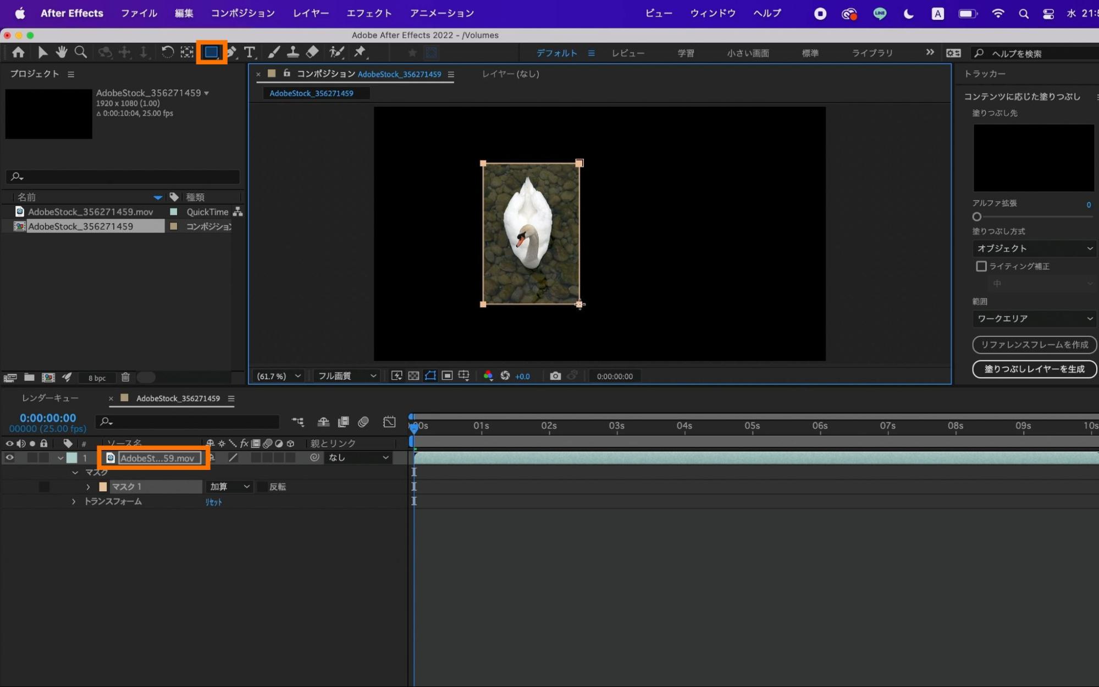The image size is (1099, 687).
Task: Expand the トランスフォーム property group
Action: pyautogui.click(x=74, y=502)
